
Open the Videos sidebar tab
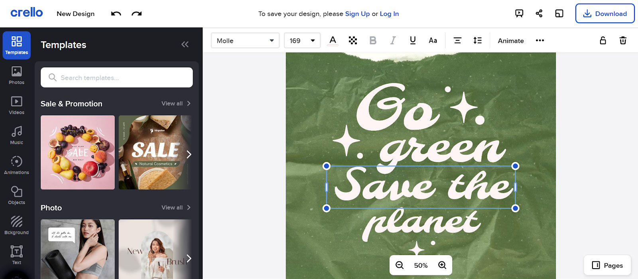(x=17, y=105)
